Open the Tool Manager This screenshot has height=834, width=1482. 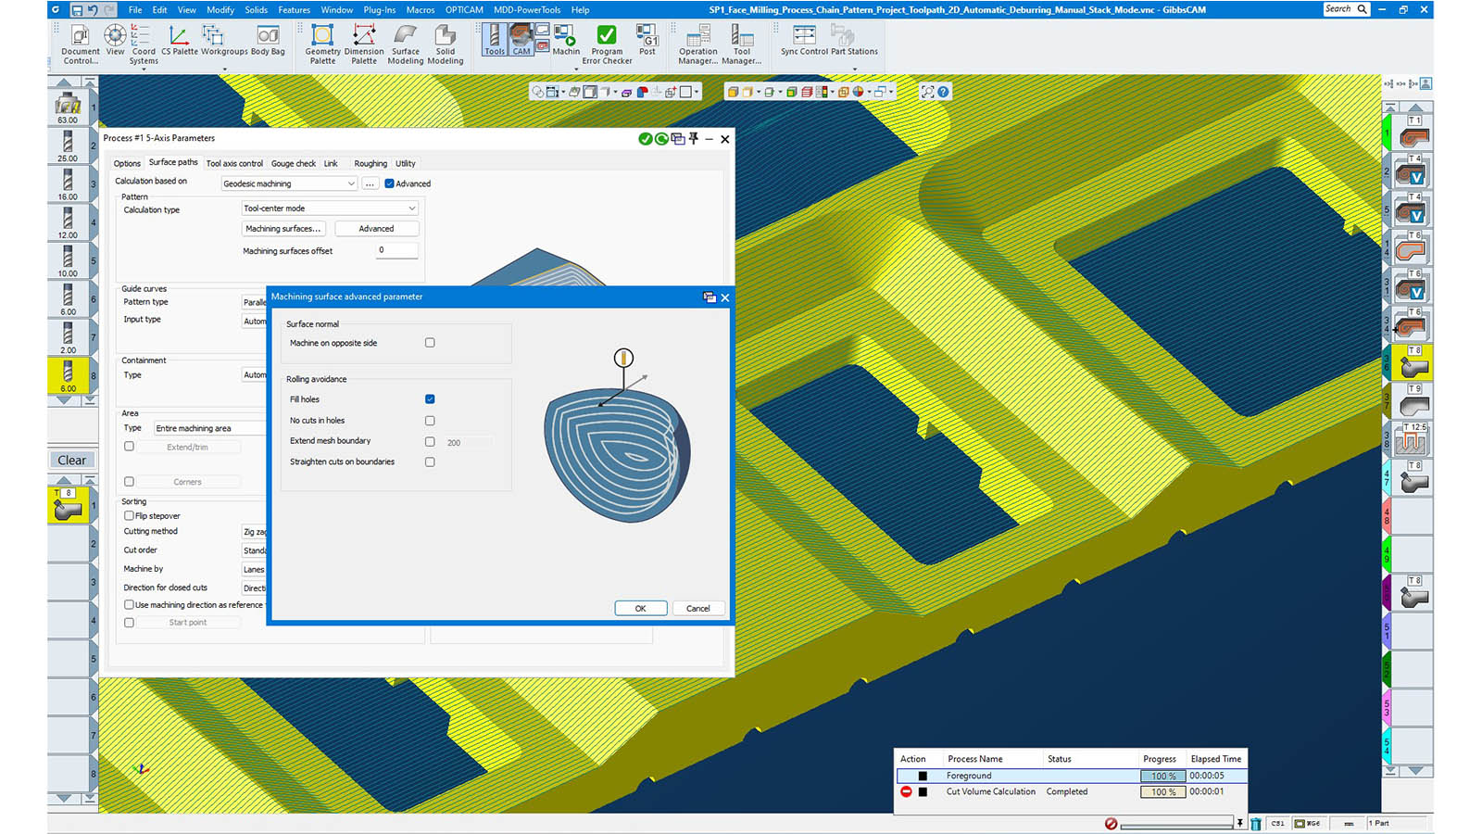tap(742, 44)
